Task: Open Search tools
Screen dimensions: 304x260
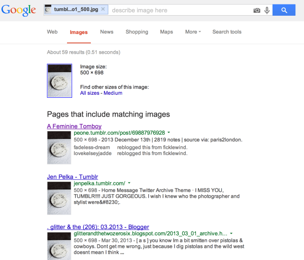Action: (227, 32)
